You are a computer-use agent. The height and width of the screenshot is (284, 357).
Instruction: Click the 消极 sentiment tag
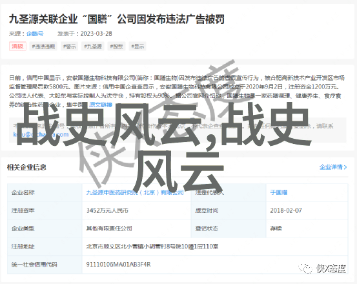tap(17, 46)
